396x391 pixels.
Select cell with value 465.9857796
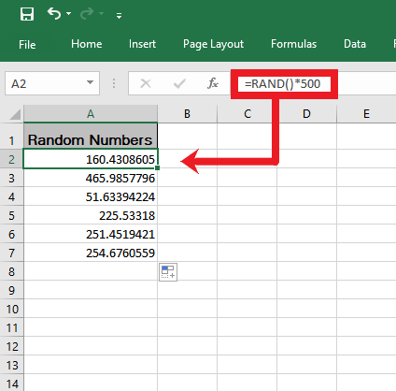(91, 178)
